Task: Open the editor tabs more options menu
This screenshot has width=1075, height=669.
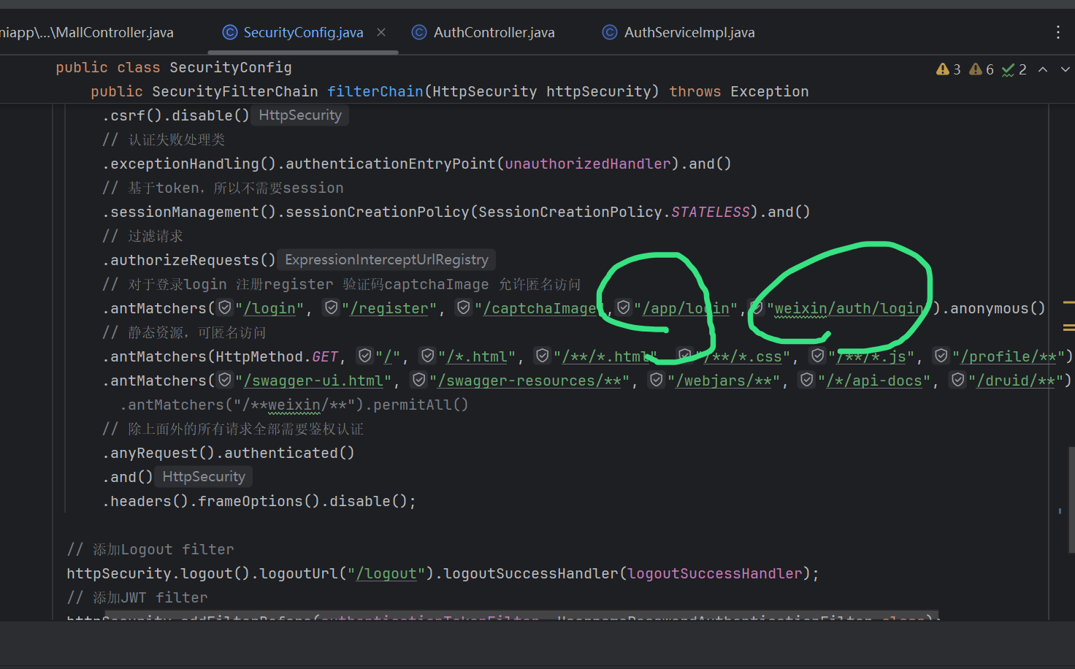Action: 1057,32
